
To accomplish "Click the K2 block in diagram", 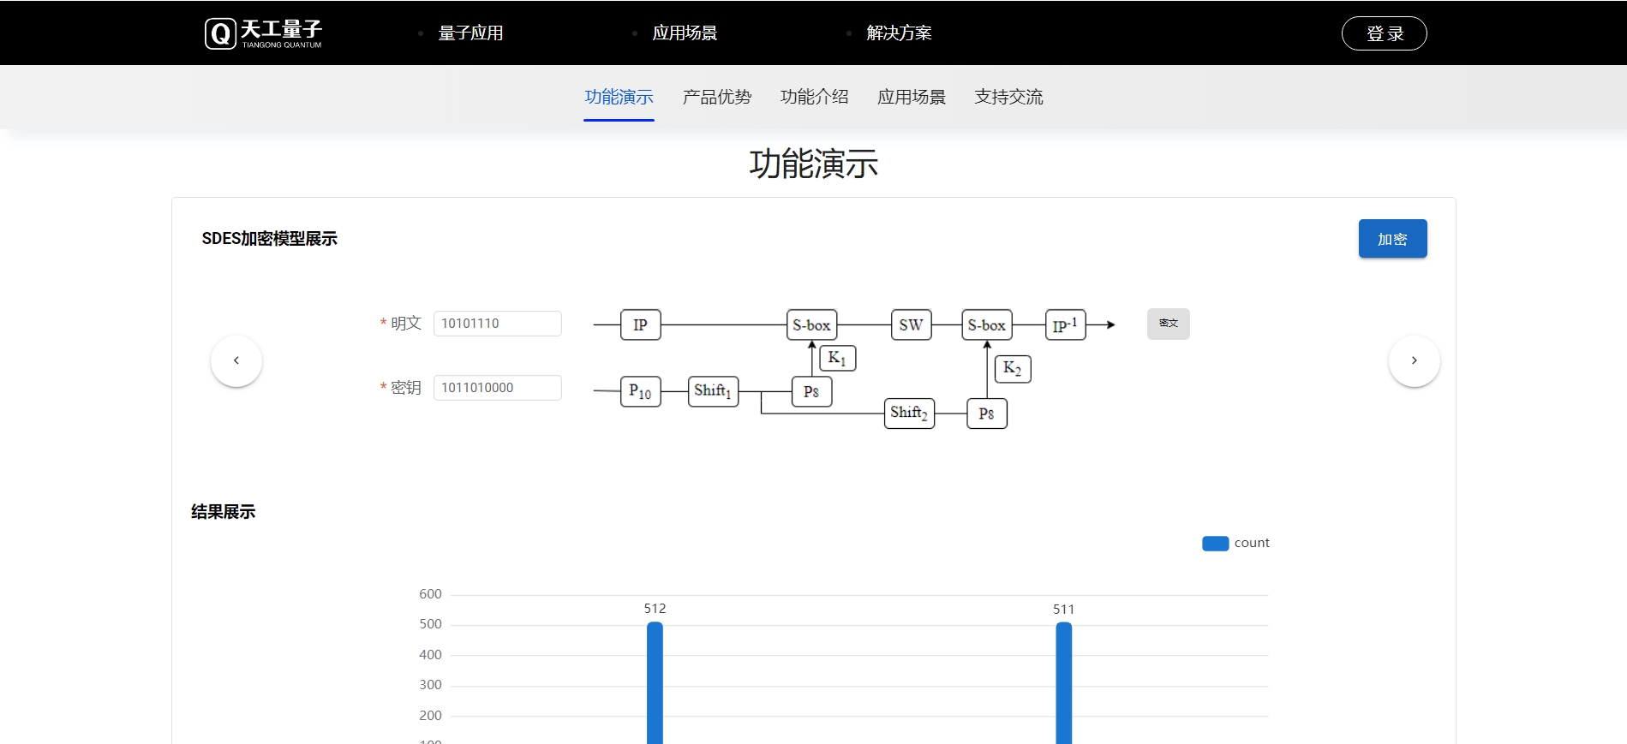I will click(x=1012, y=369).
